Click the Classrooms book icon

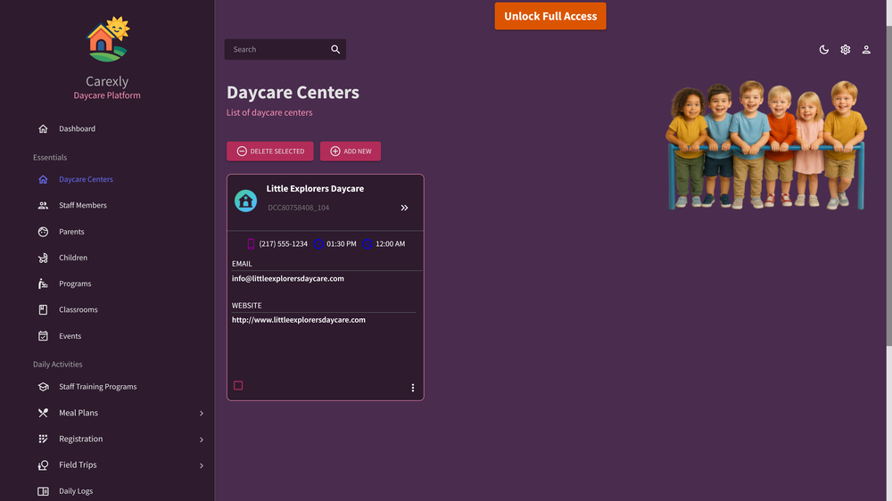pyautogui.click(x=43, y=310)
